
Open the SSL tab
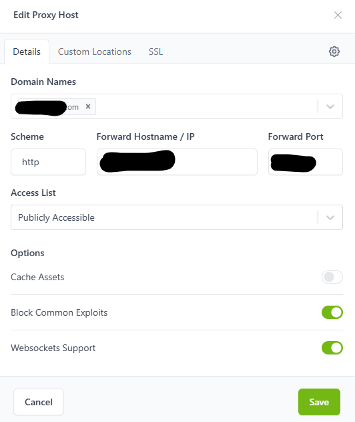[x=155, y=51]
